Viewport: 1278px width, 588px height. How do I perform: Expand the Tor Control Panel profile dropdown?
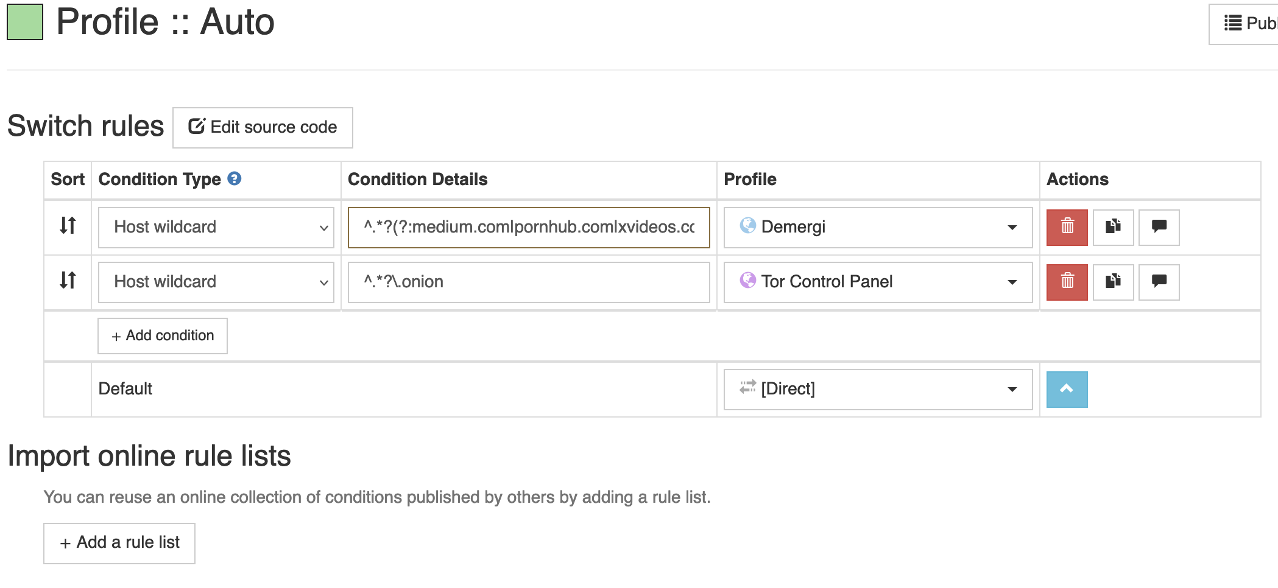click(877, 282)
